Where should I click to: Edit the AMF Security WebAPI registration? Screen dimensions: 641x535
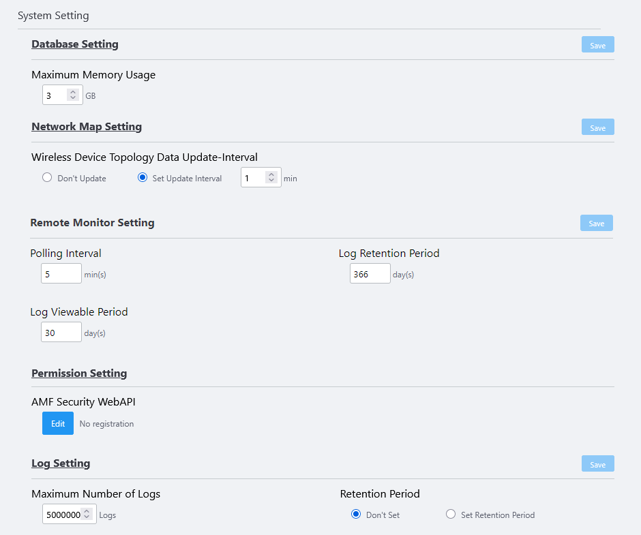58,423
